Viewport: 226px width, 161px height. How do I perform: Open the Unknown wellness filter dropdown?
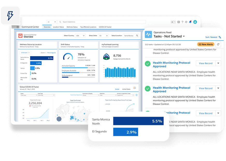(25, 53)
